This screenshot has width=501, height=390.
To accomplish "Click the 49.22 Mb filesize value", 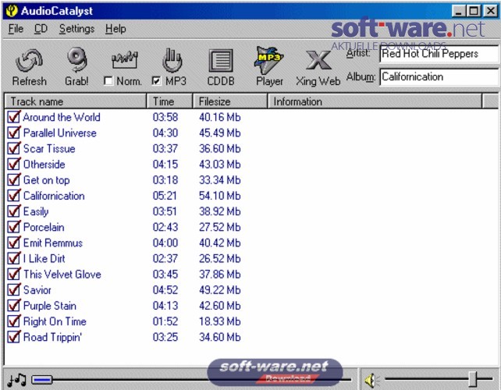I will click(219, 290).
